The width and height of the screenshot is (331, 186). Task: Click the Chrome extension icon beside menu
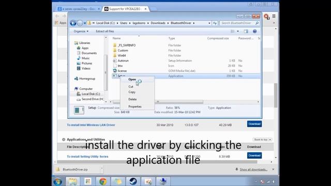point(267,17)
